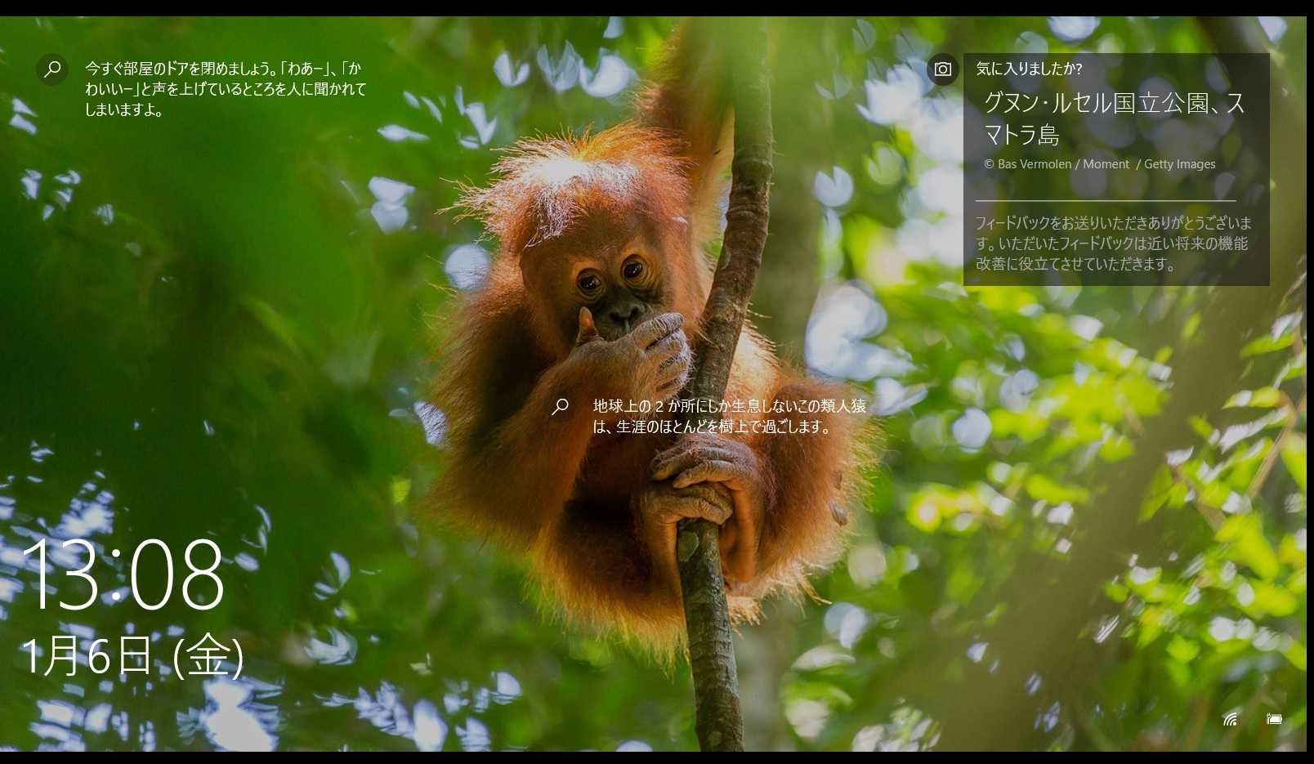Click the camera icon next to 気に入りましたか?
Viewport: 1314px width, 764px height.
942,69
